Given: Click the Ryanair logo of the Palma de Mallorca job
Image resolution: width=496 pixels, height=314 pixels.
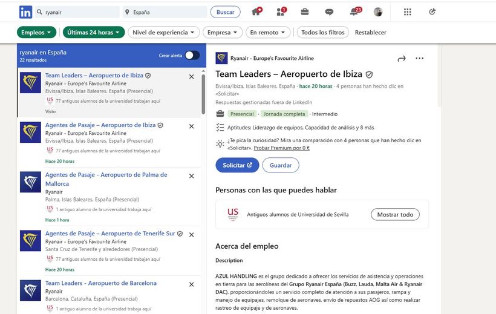Looking at the screenshot, I should 30,182.
